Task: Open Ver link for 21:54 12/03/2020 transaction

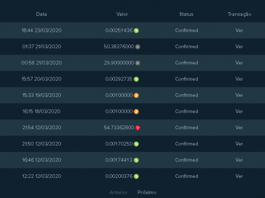Action: click(x=239, y=128)
